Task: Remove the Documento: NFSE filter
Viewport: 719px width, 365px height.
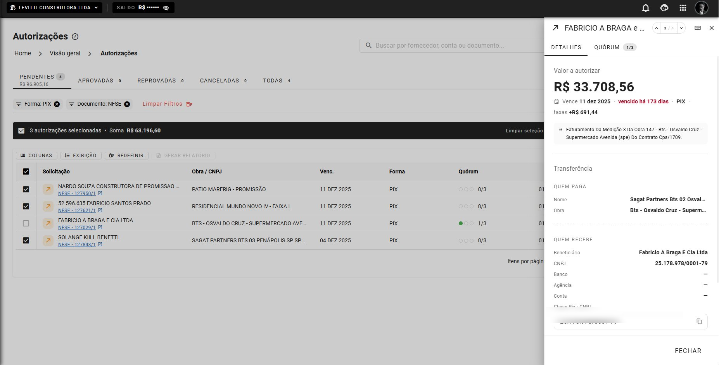Action: (127, 104)
